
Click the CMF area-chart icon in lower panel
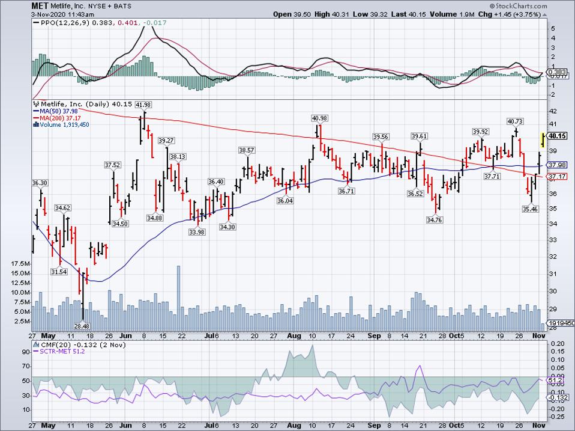[x=36, y=343]
